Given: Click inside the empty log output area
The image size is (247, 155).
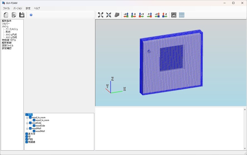Looking at the screenshot, I should point(169,129).
